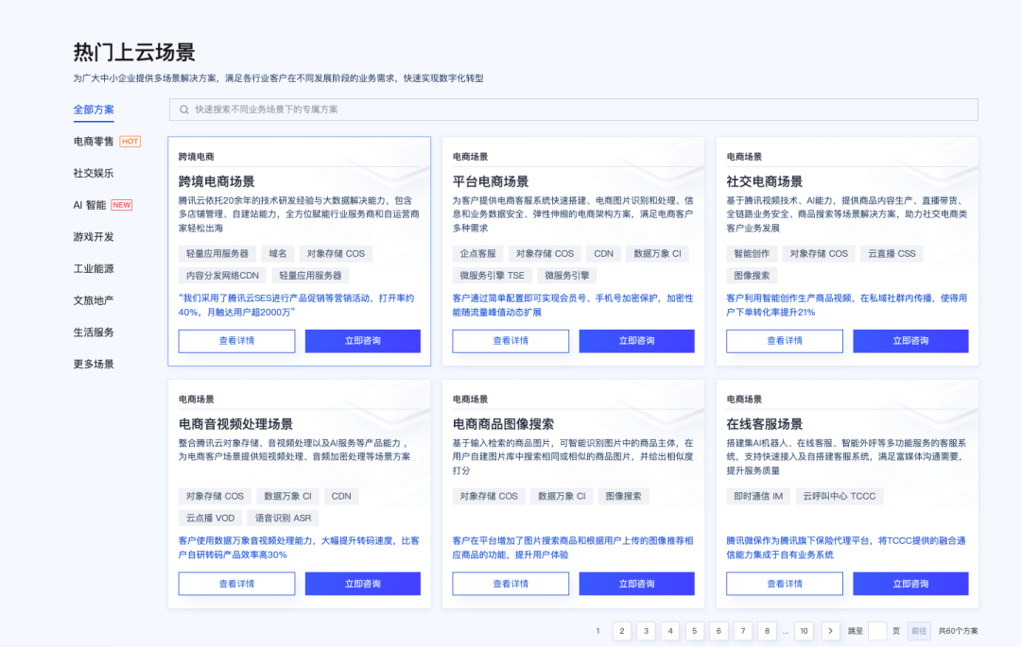Click the 微服务引擎 TSE tag
This screenshot has height=647, width=1021.
click(x=493, y=276)
